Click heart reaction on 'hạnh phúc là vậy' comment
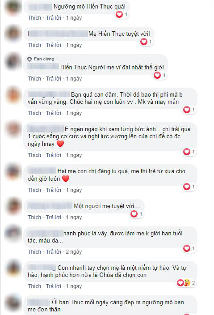Image resolution: width=214 pixels, height=315 pixels. tap(187, 248)
